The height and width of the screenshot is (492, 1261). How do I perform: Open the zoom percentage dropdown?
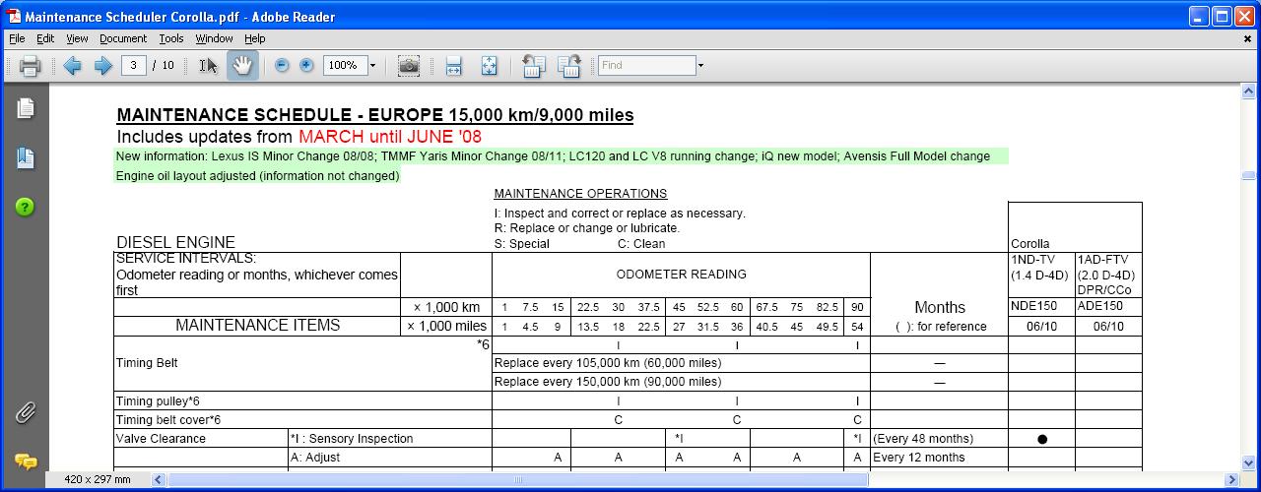pos(372,66)
